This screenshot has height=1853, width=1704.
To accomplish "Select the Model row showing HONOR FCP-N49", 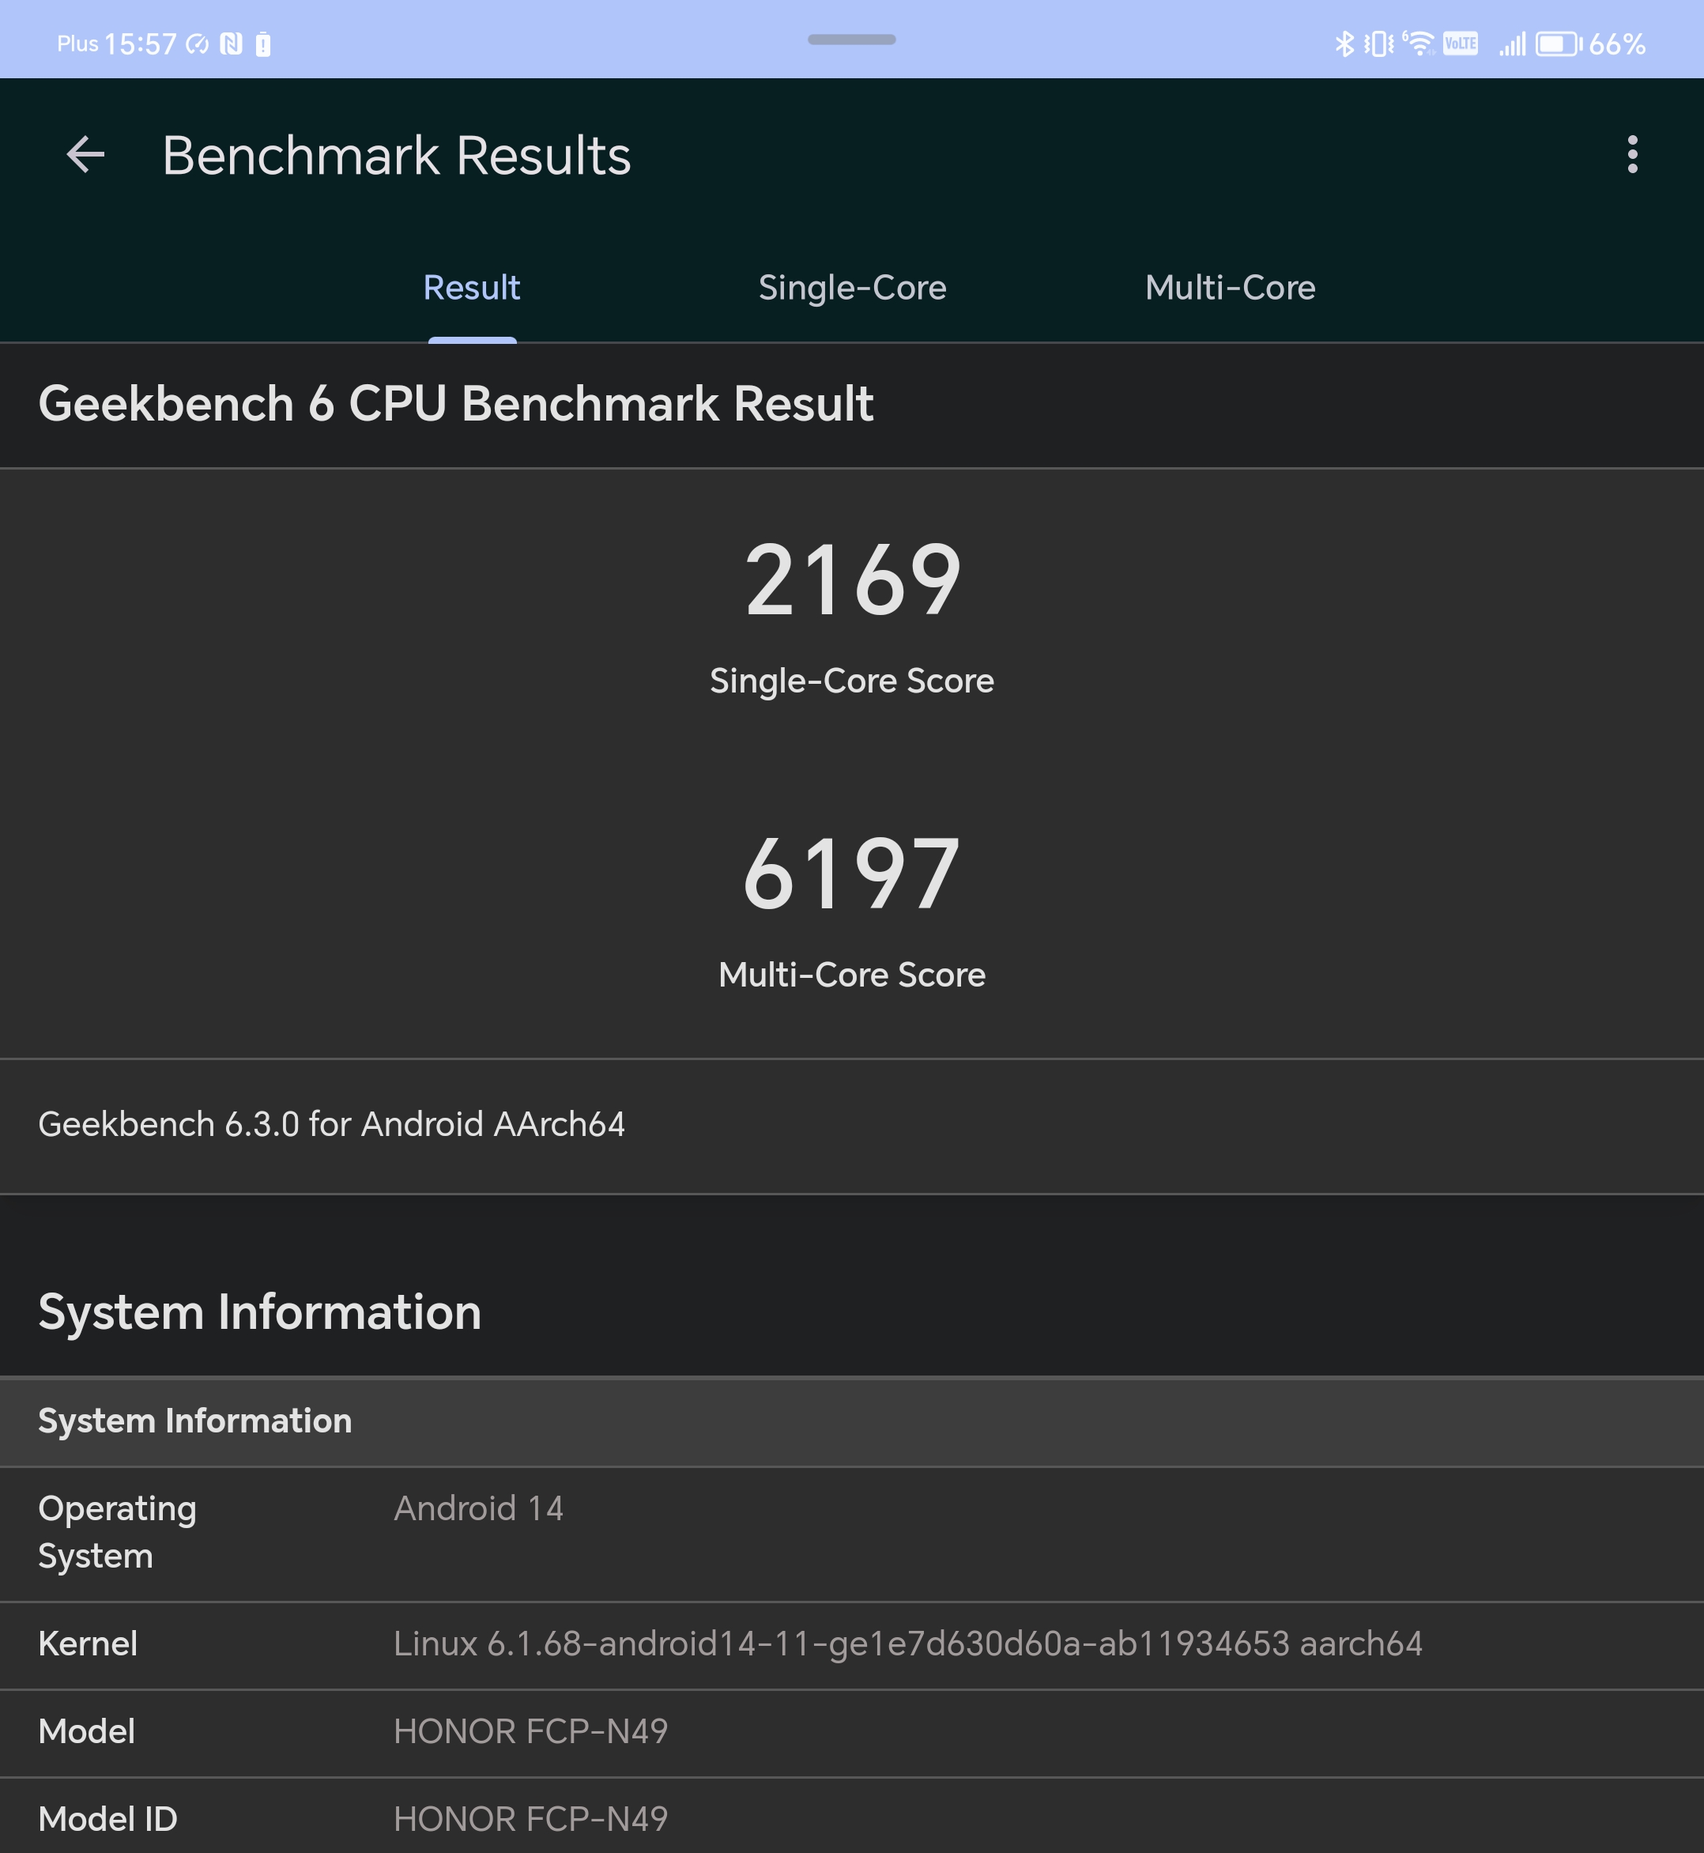I will pyautogui.click(x=852, y=1733).
